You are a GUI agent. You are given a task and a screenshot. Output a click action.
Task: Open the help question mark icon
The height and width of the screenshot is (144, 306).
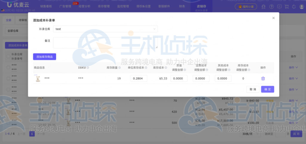click(x=271, y=7)
